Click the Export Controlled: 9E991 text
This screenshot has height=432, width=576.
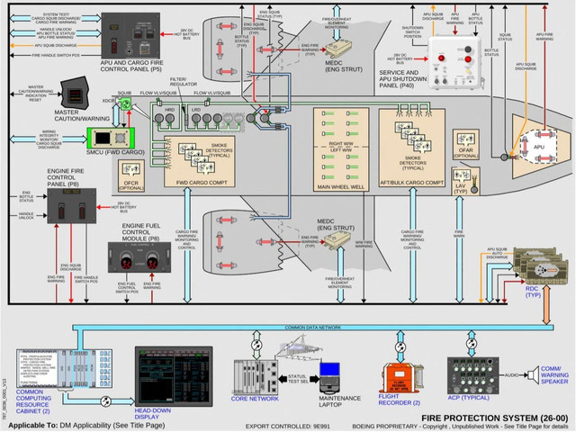(x=288, y=426)
